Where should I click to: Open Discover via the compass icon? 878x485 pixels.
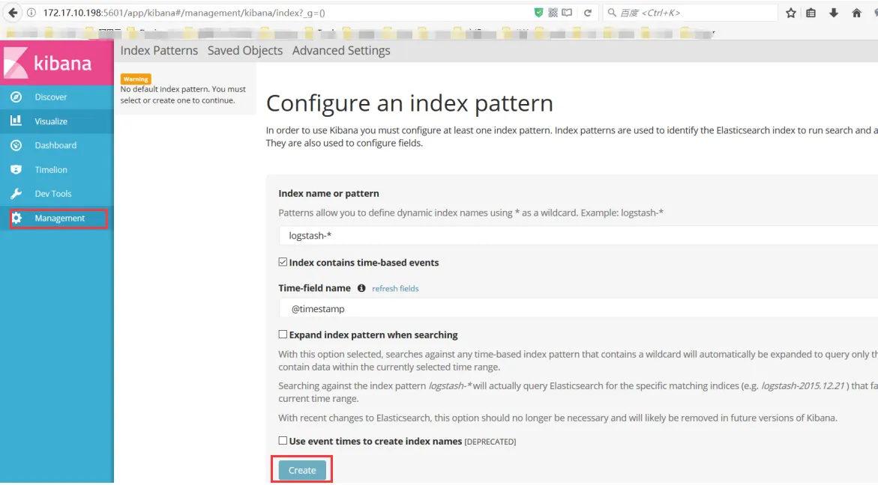[16, 97]
